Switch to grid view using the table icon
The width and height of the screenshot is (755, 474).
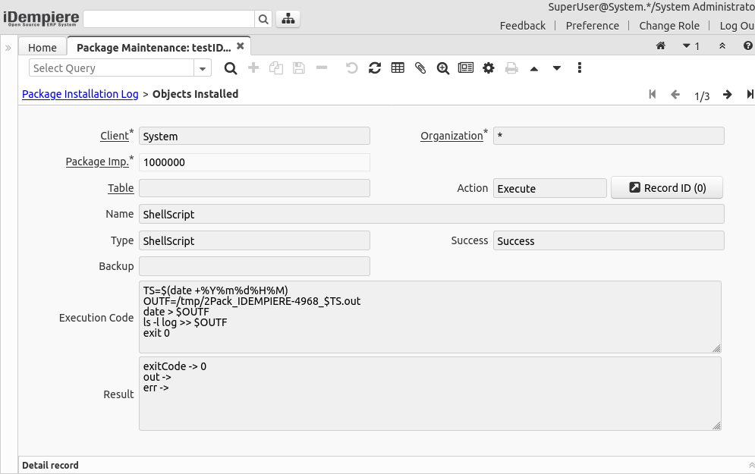pos(398,67)
